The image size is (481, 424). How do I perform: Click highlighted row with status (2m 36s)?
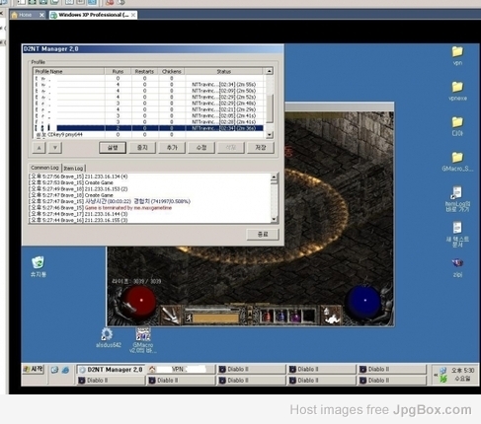(148, 128)
